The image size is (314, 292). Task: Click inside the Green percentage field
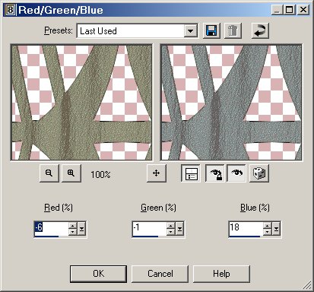(x=149, y=228)
